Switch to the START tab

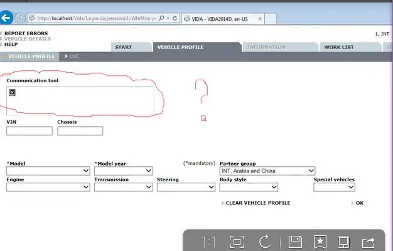(x=131, y=47)
